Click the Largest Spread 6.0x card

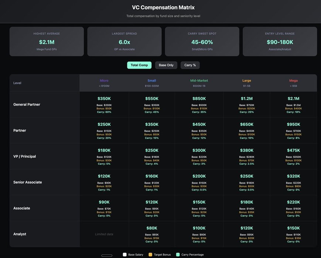pos(124,41)
